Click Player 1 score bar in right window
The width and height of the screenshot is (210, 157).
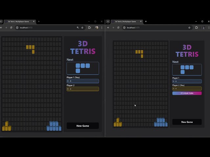point(187,81)
